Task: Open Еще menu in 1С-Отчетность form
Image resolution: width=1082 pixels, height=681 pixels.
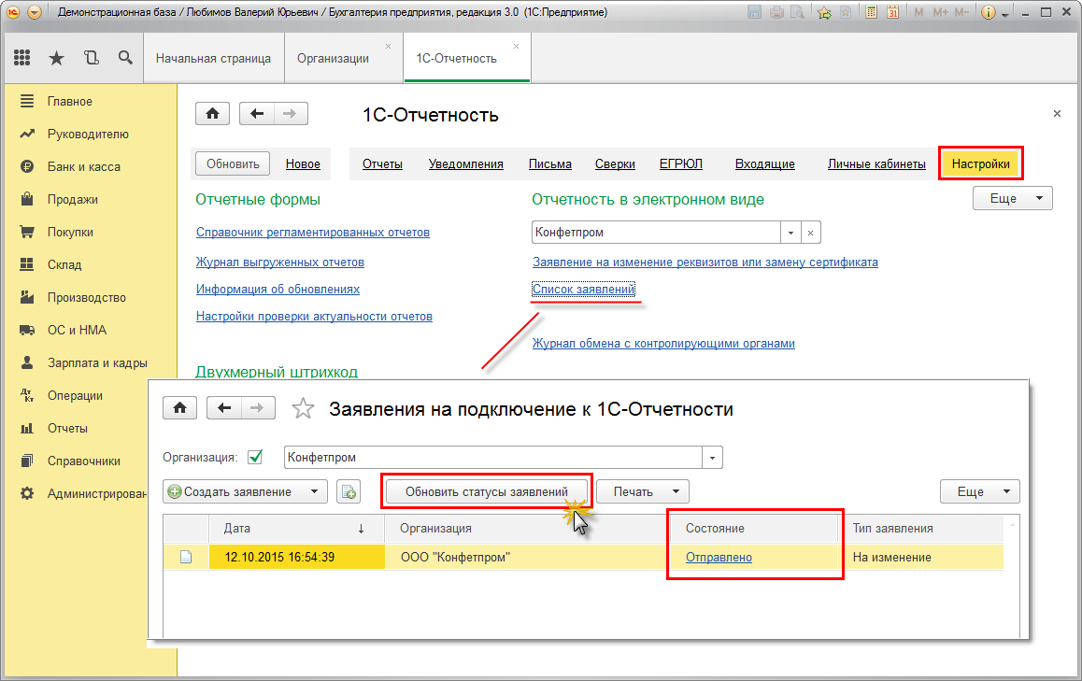Action: coord(1012,198)
